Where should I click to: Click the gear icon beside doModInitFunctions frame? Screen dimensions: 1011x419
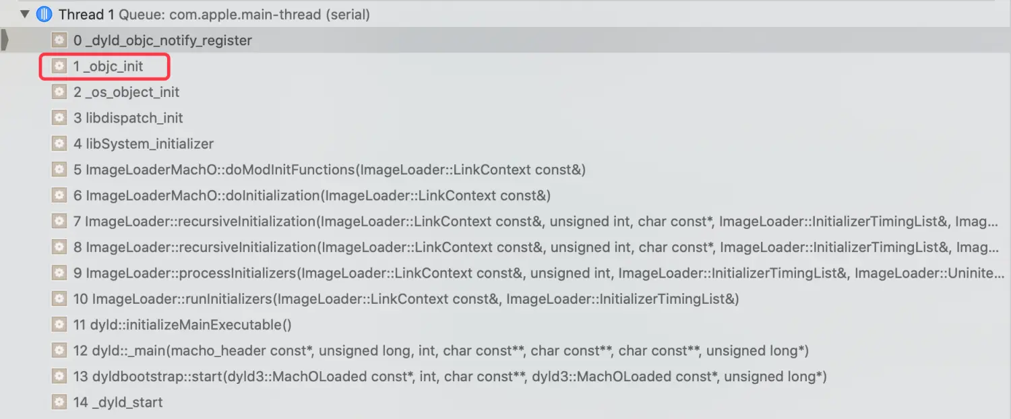(x=59, y=170)
